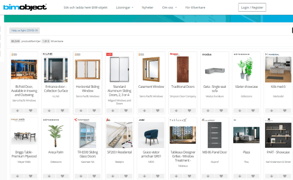
Task: Click the Tableaux logo on grilles card
Action: [x=178, y=120]
